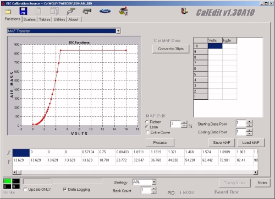Decrease the Bank Count value
This screenshot has width=275, height=199.
[x=153, y=192]
